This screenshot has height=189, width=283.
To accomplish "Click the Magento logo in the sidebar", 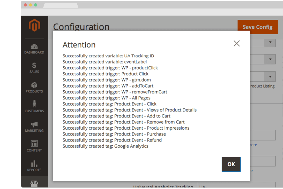I will click(x=35, y=25).
